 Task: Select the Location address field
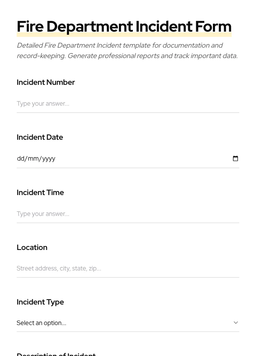(x=128, y=268)
